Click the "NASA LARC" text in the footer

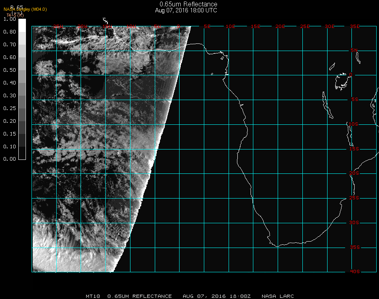(278, 296)
